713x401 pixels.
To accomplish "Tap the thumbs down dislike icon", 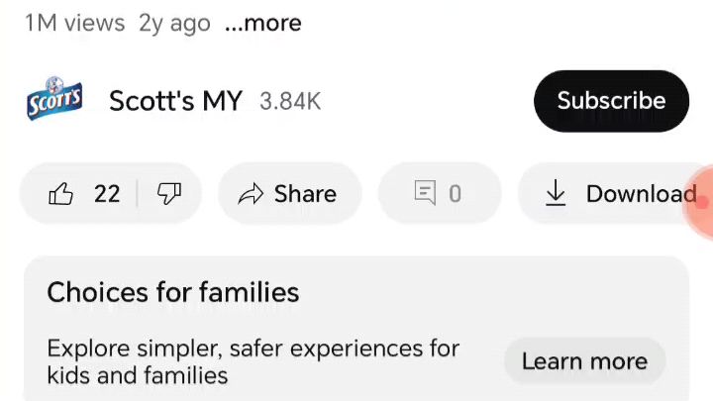I will point(169,194).
